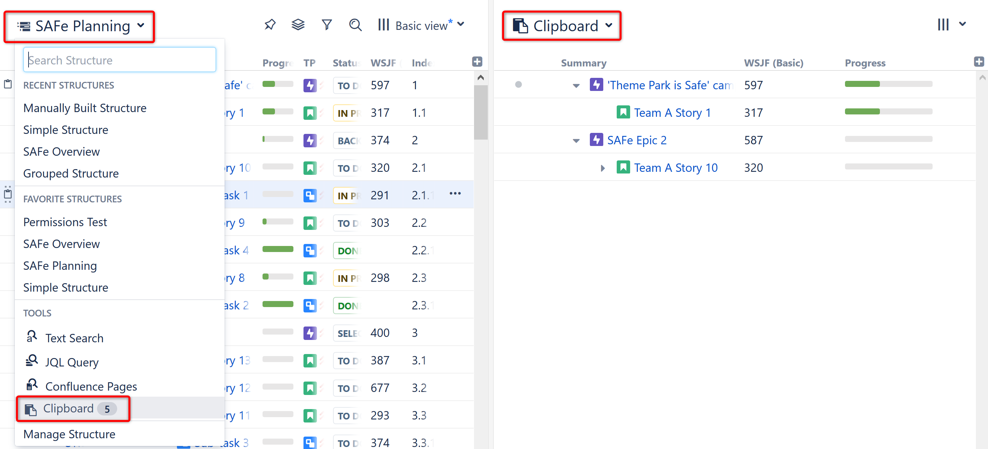Click the search magnifier icon
This screenshot has height=449, width=988.
355,24
